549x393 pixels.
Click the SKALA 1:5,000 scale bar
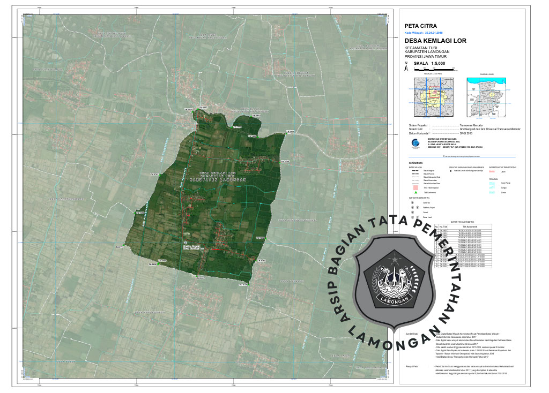[434, 70]
